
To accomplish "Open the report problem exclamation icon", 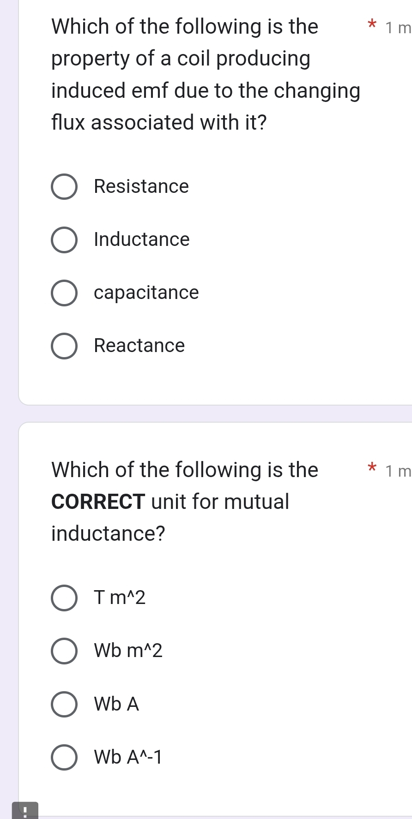I will 25,811.
